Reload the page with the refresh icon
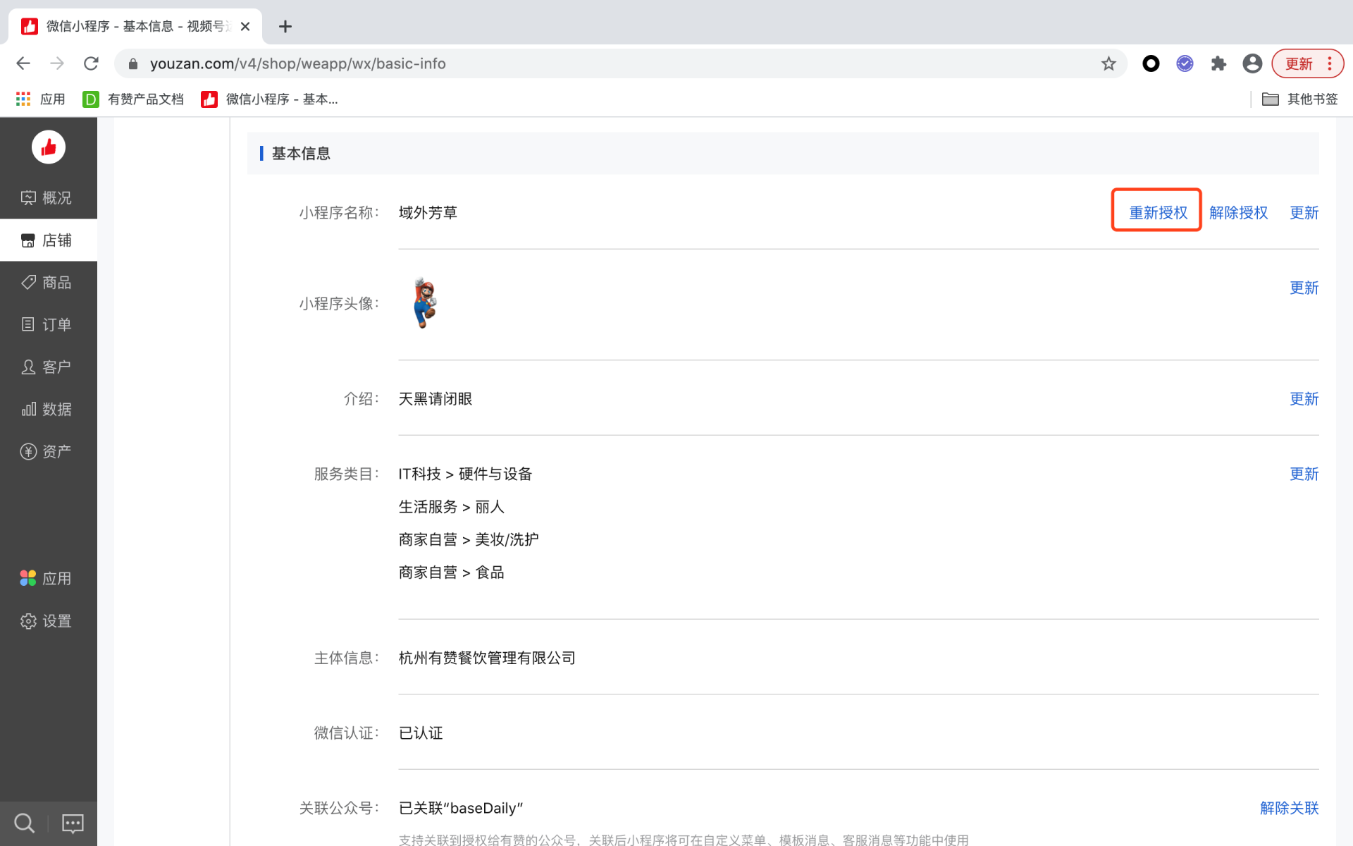1353x846 pixels. (x=91, y=63)
